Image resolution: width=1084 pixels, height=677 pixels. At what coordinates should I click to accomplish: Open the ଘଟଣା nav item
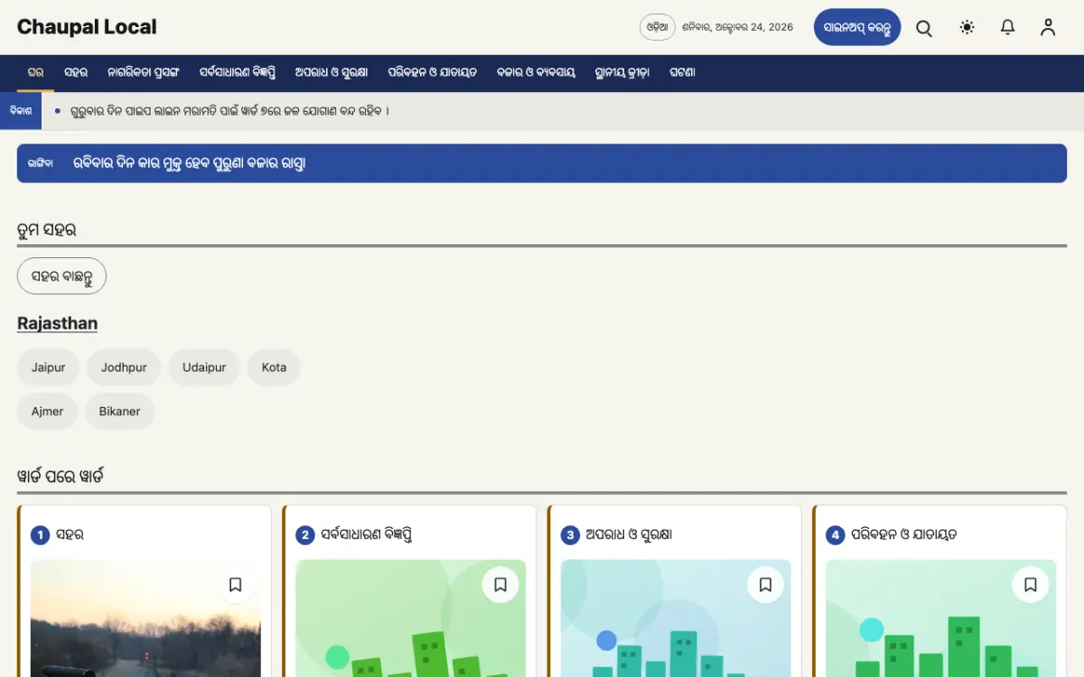coord(682,73)
